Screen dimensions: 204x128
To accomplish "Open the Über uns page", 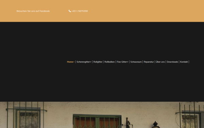I will click(160, 62).
